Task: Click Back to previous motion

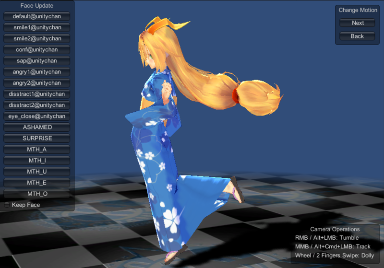Action: (357, 36)
